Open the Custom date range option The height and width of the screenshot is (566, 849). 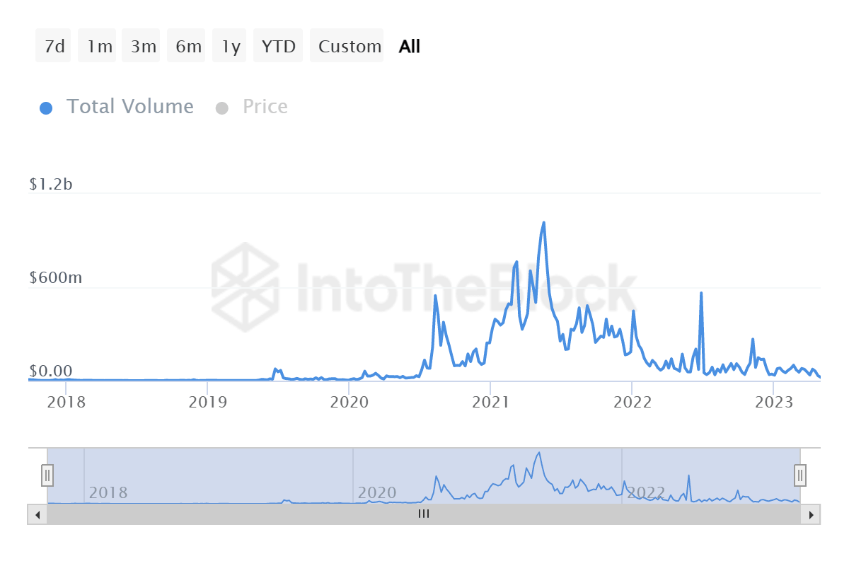347,45
